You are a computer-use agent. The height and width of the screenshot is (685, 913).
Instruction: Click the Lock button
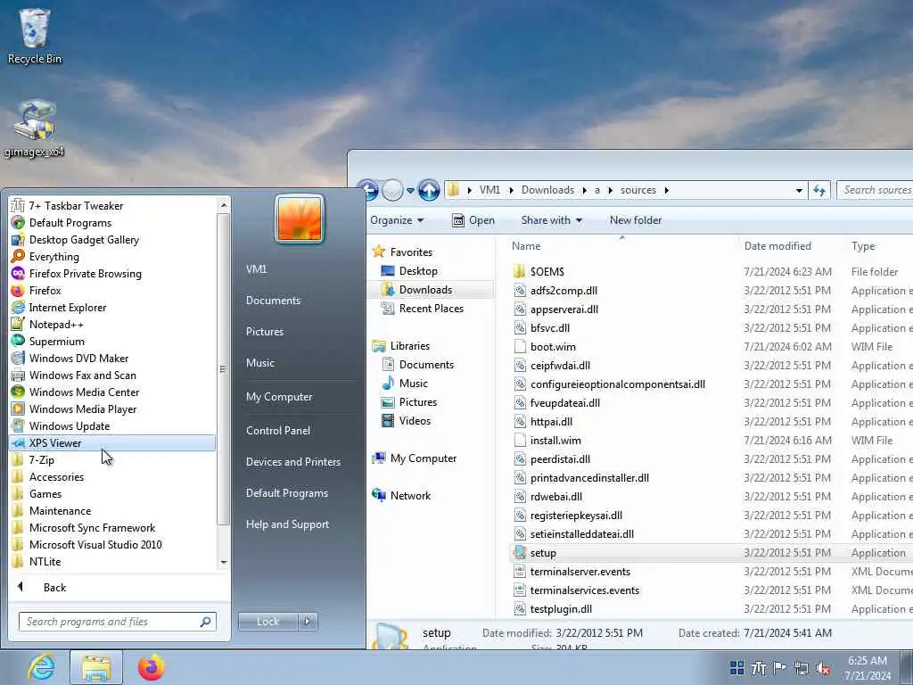coord(267,622)
